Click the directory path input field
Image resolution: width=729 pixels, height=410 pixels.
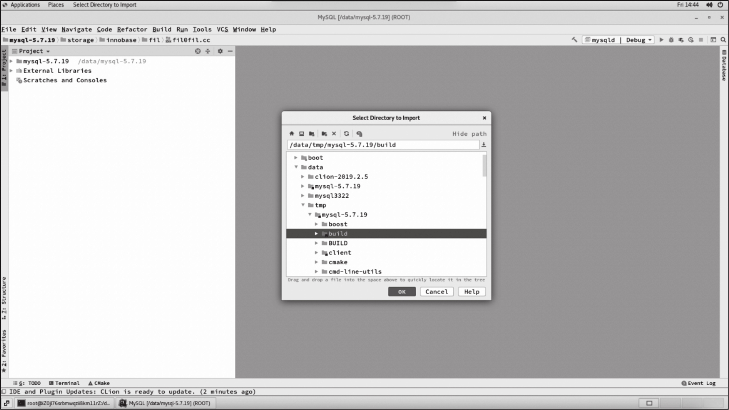tap(383, 145)
